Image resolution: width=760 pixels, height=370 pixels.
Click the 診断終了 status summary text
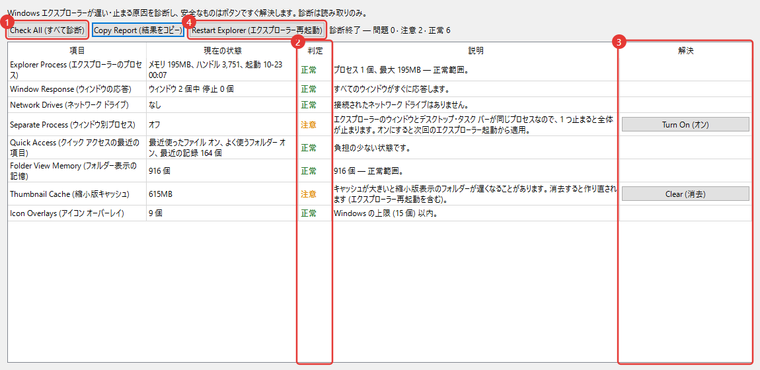(x=390, y=30)
